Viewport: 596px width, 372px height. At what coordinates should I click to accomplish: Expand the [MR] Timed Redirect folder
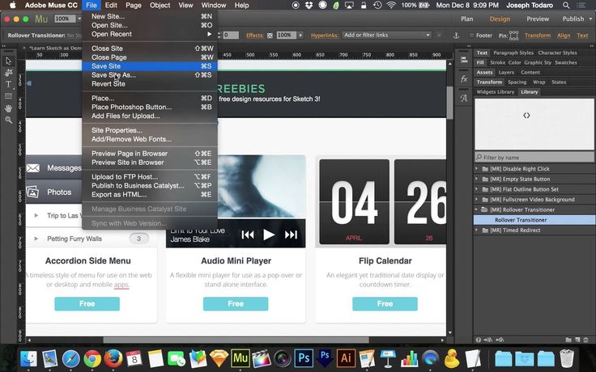click(x=477, y=230)
